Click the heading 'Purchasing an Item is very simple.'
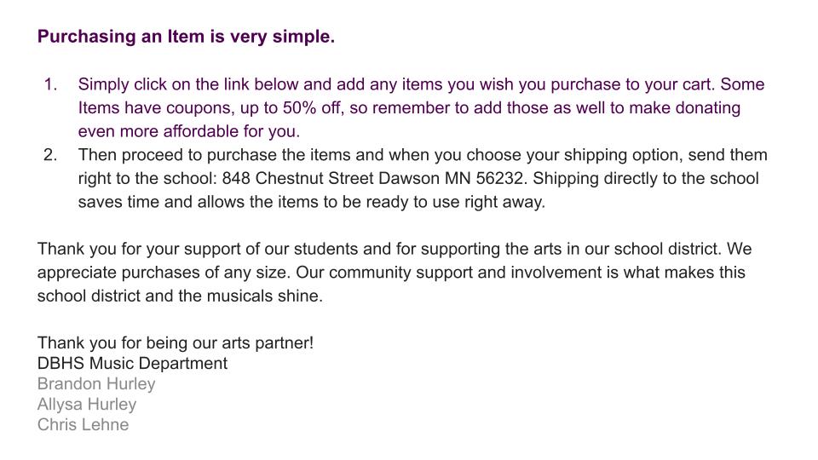This screenshot has width=818, height=460. coord(186,37)
